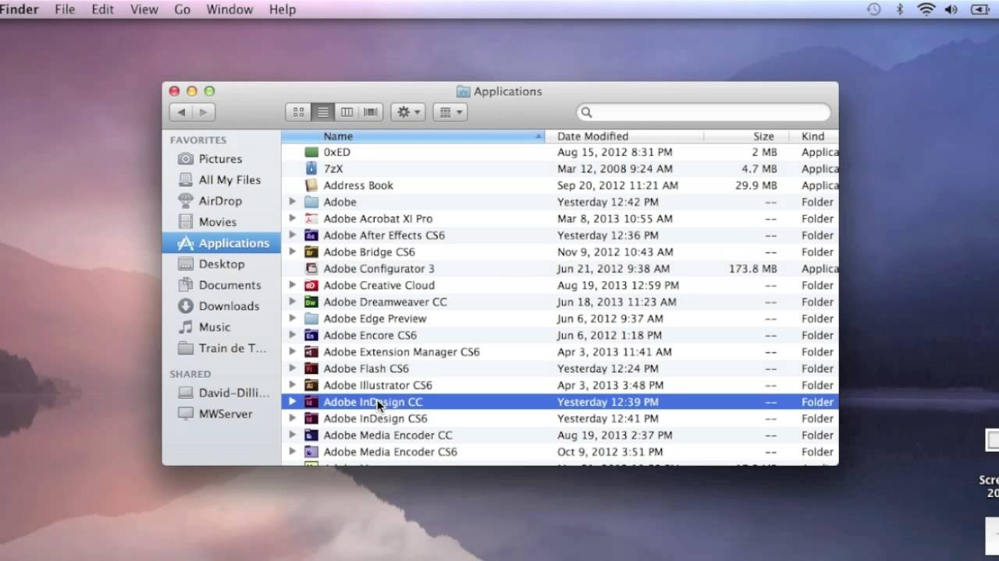
Task: Switch to column view in Finder toolbar
Action: coord(347,112)
